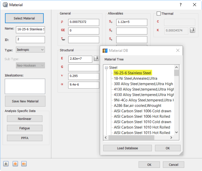Select AISI Carbon Steel 1006 Hot Rolled
The width and height of the screenshot is (202, 171).
(x=142, y=116)
